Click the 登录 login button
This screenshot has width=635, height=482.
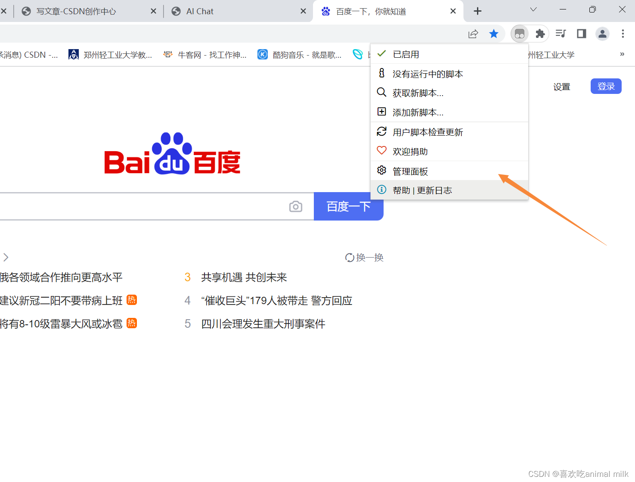pyautogui.click(x=606, y=86)
